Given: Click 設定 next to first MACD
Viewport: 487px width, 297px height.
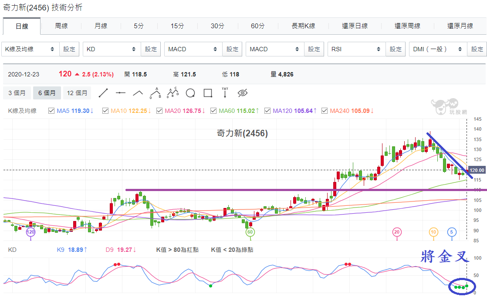Looking at the screenshot, I should point(232,49).
